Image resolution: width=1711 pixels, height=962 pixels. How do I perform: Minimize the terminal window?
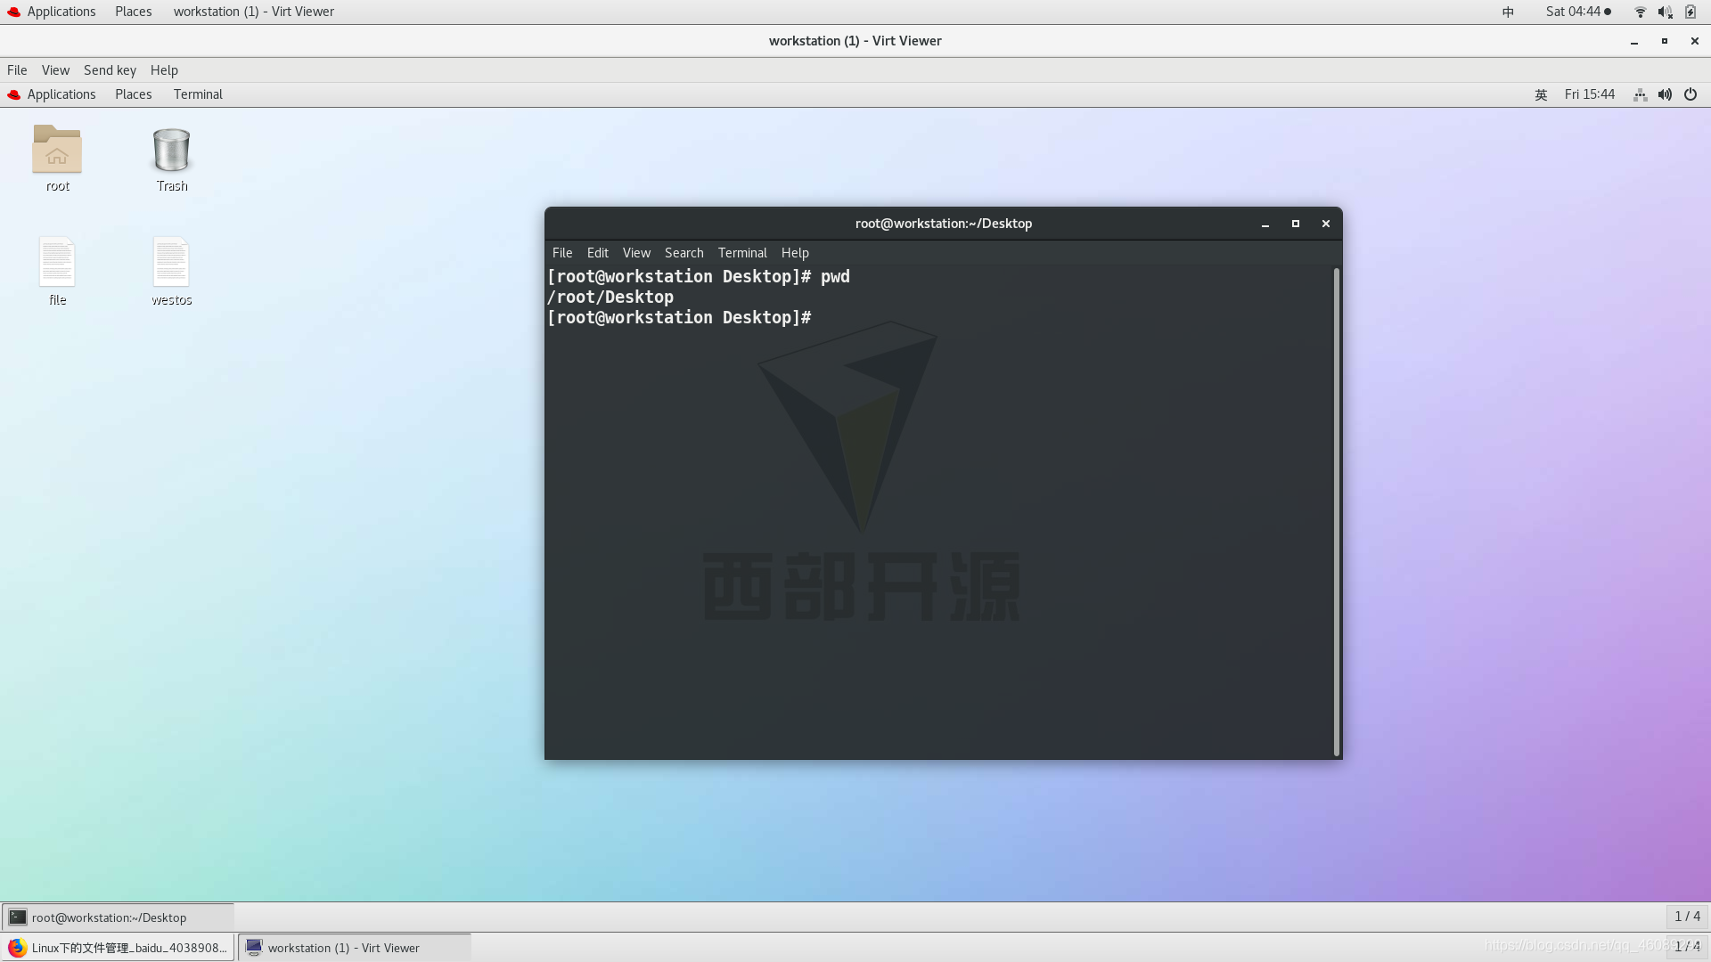click(1265, 224)
